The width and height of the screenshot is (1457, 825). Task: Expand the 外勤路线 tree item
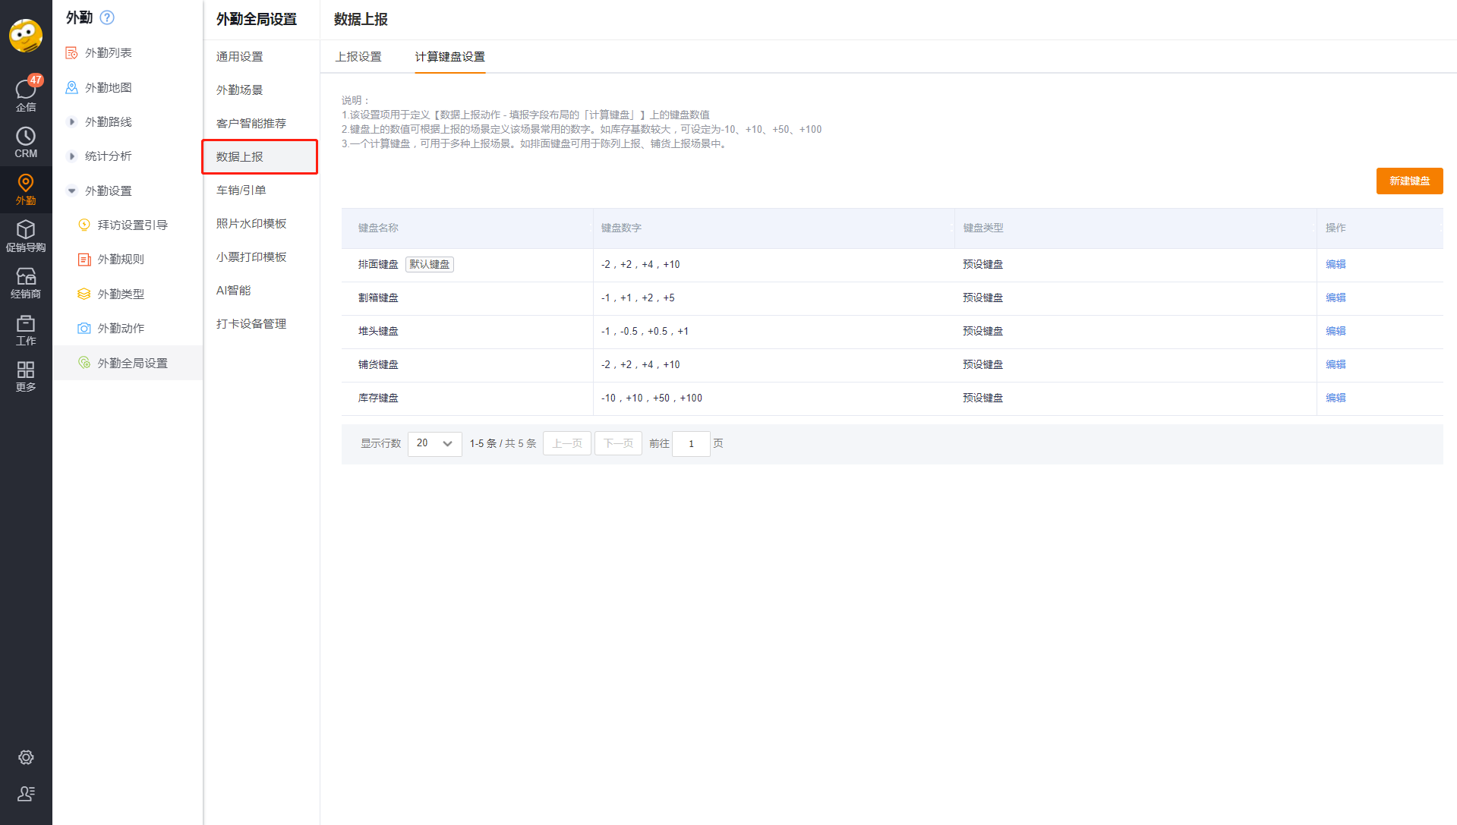pyautogui.click(x=72, y=122)
